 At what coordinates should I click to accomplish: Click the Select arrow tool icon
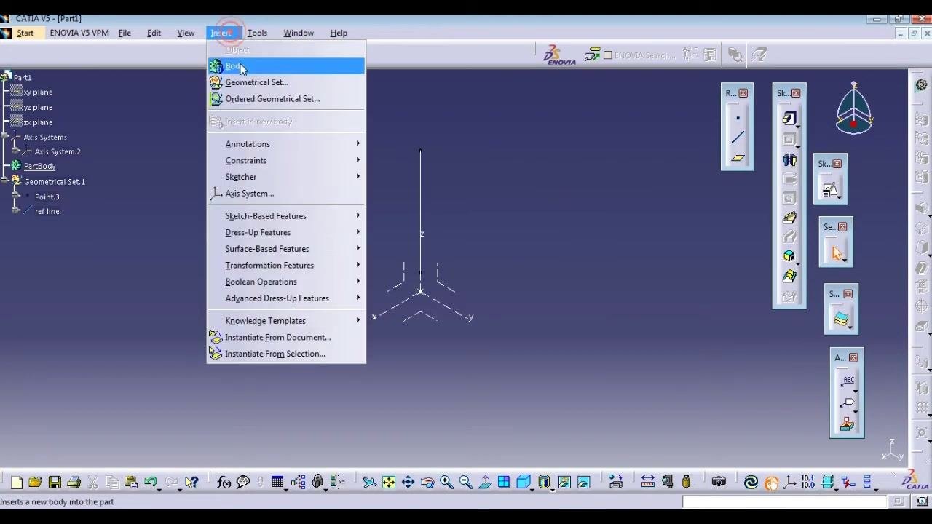tap(836, 253)
